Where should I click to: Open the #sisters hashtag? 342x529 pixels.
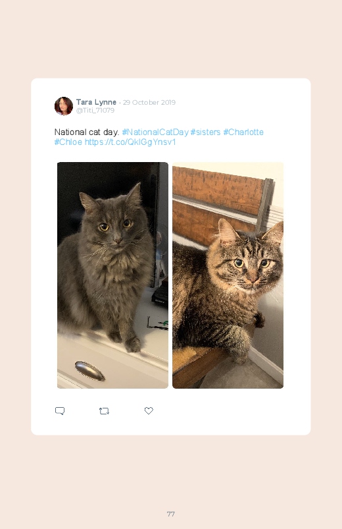[205, 132]
